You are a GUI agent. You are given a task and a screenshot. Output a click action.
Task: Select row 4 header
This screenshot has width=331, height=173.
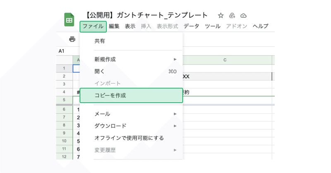pos(64,92)
